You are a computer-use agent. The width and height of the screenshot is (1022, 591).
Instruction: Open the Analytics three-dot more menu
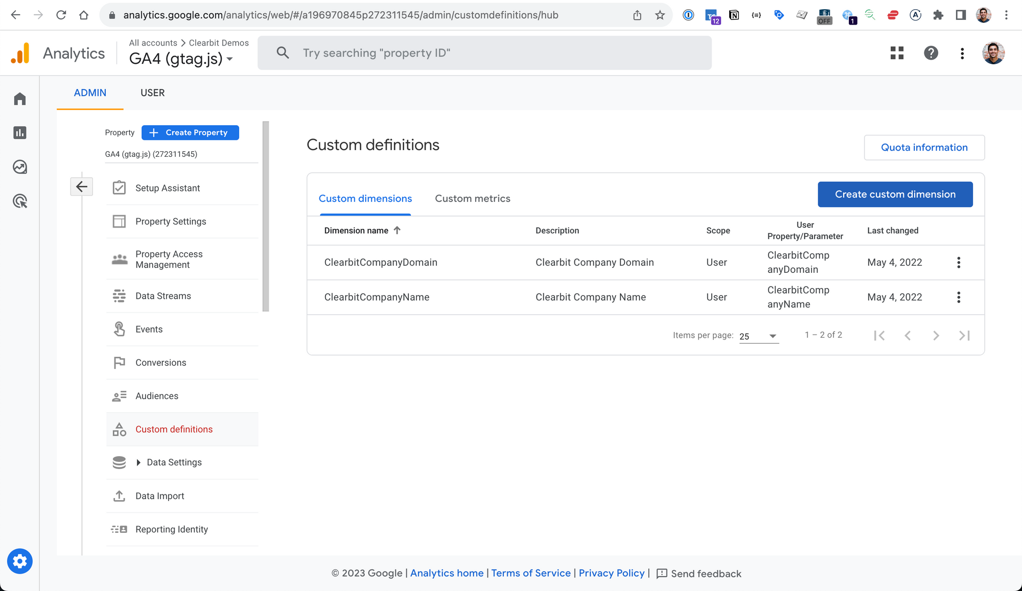click(962, 54)
